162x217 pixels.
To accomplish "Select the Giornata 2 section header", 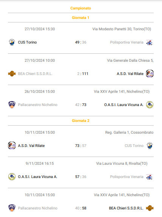I will (80, 121).
